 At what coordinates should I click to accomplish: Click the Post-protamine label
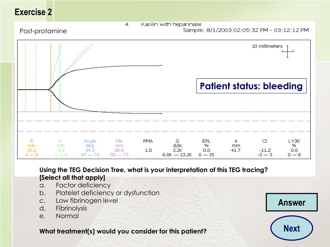(43, 31)
